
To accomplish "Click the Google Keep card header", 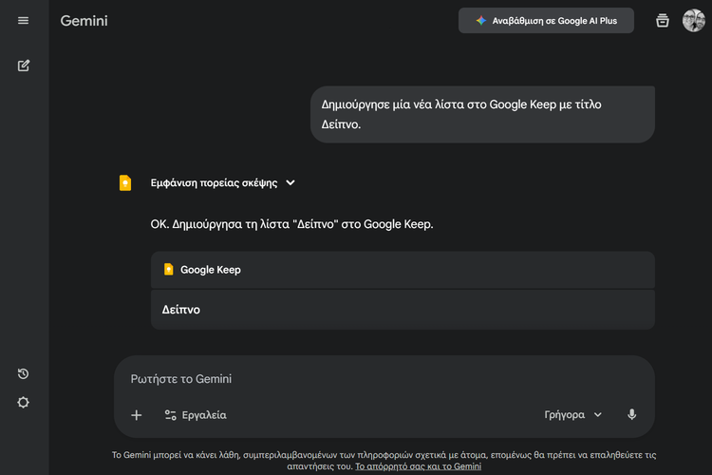I will (403, 270).
